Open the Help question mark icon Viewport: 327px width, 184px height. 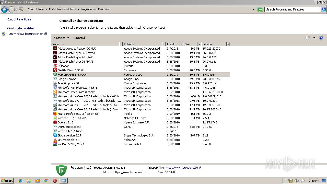coord(321,38)
